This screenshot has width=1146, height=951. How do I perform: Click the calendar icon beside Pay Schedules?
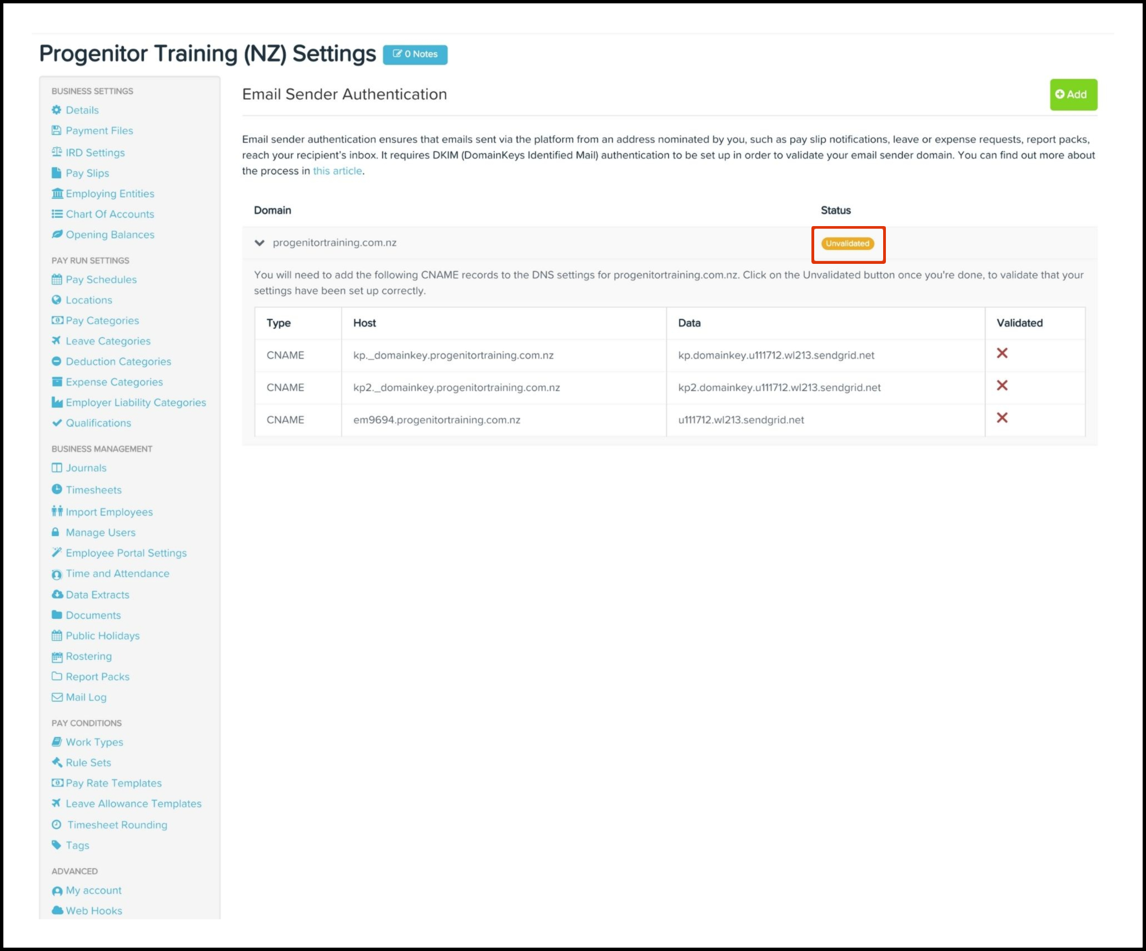[56, 279]
